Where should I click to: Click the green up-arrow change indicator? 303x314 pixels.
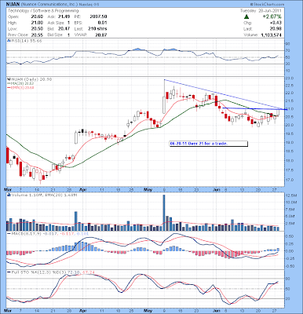246,17
